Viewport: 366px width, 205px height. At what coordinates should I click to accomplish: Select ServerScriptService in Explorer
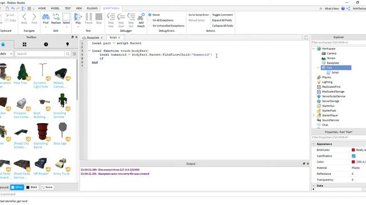click(333, 96)
